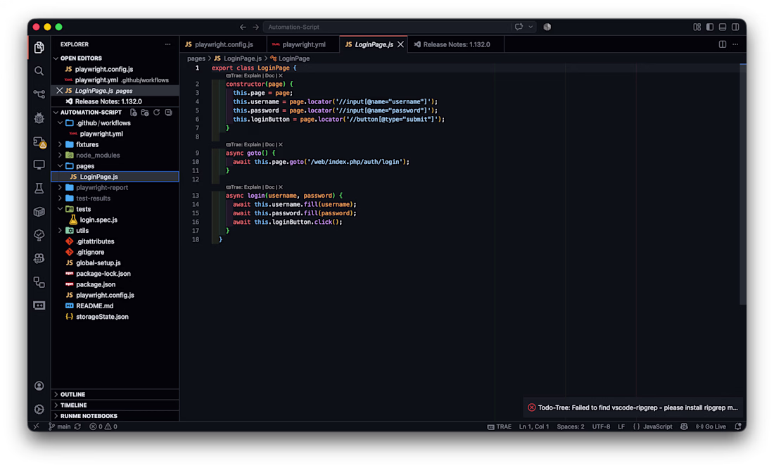Click errors and warnings count in status bar
Image resolution: width=774 pixels, height=468 pixels.
[x=103, y=426]
